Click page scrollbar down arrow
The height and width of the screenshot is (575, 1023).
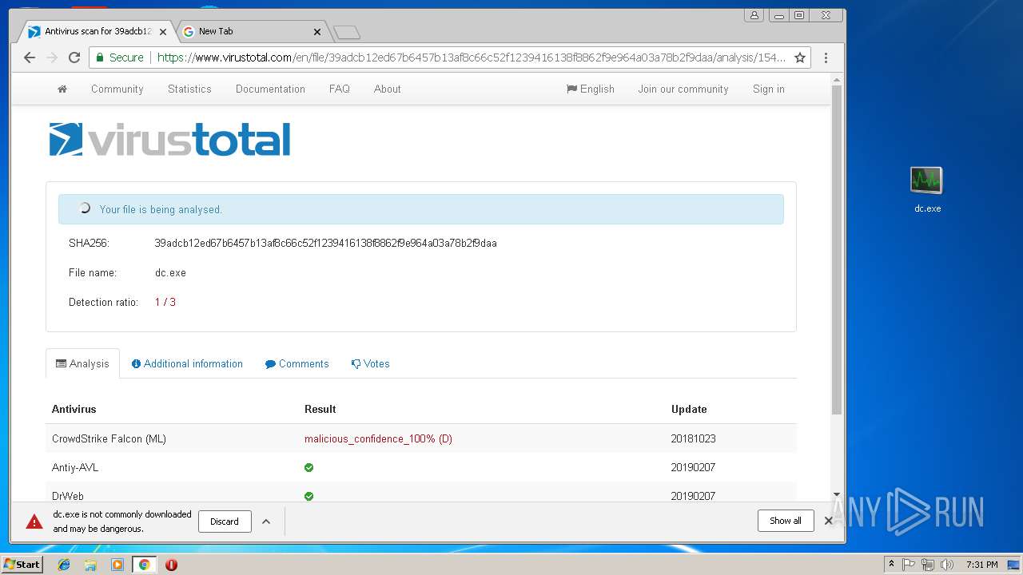[x=837, y=495]
